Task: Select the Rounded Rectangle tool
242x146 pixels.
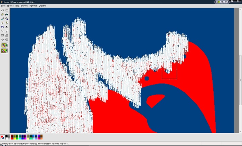Action: coord(7,40)
